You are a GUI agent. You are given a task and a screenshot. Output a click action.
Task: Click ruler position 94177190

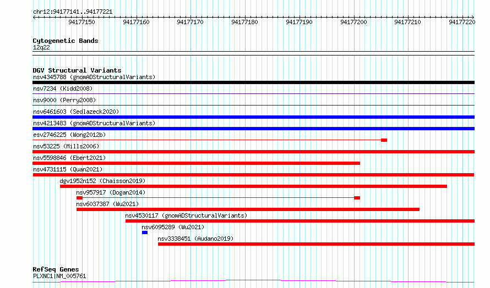[x=299, y=22]
